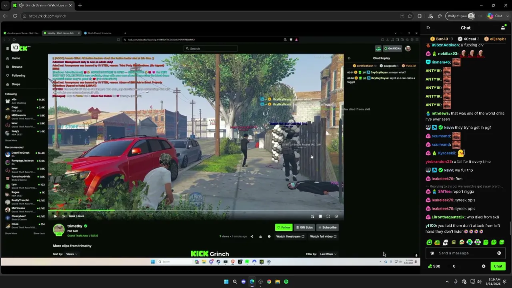Toggle theater mode on the clip player
Viewport: 512px width, 288px height.
pos(320,216)
